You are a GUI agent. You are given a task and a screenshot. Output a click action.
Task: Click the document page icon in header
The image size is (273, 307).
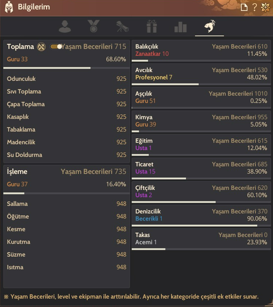(x=244, y=7)
